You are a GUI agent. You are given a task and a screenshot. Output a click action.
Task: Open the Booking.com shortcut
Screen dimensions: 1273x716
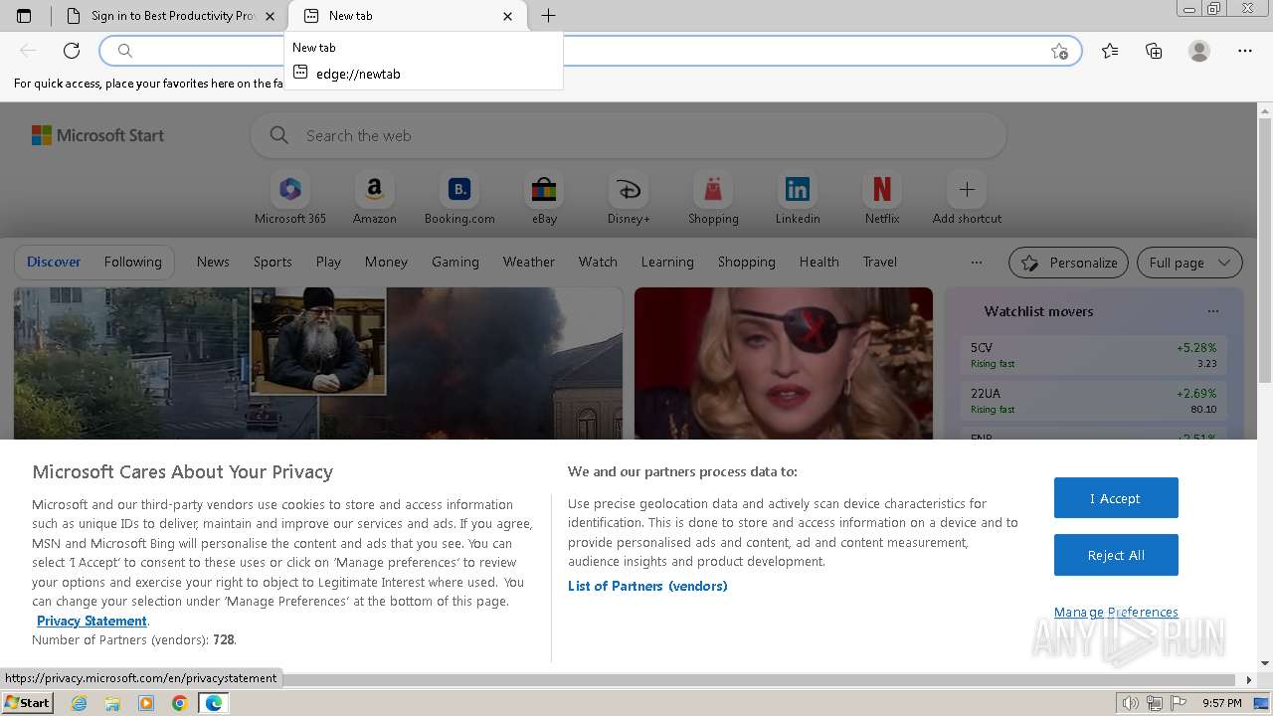pyautogui.click(x=459, y=199)
